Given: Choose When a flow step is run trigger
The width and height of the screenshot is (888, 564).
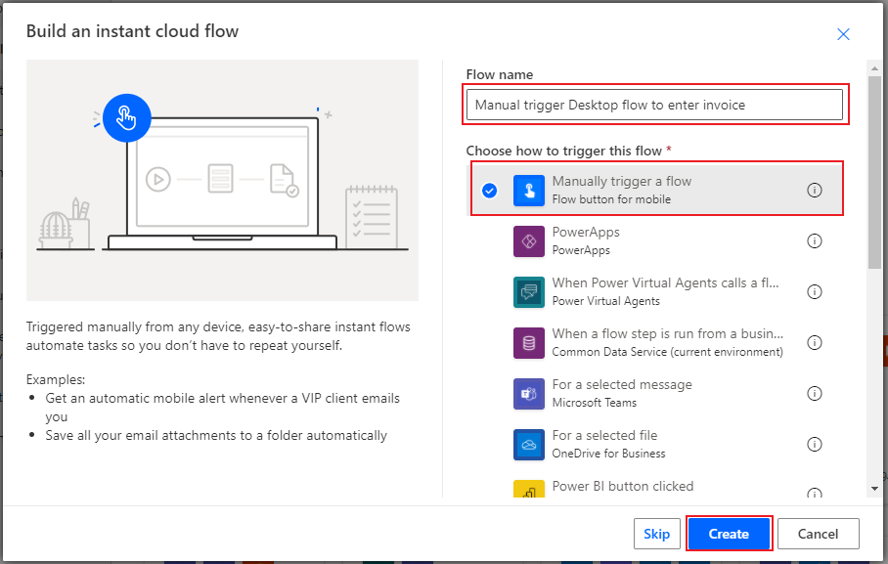Looking at the screenshot, I should coord(655,343).
